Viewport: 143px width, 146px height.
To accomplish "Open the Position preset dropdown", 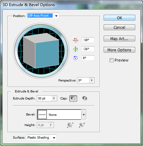I will 43,16.
